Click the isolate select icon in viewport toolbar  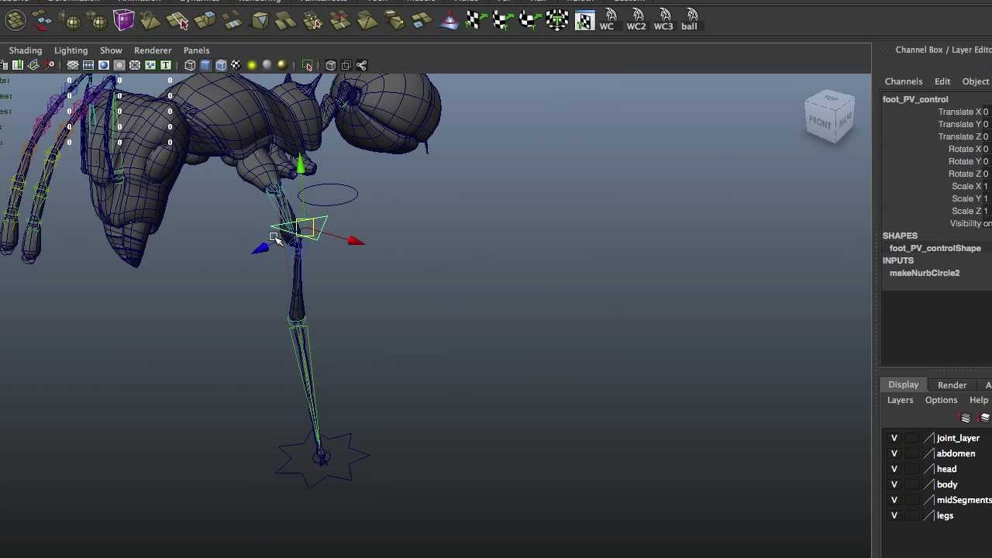coord(308,65)
